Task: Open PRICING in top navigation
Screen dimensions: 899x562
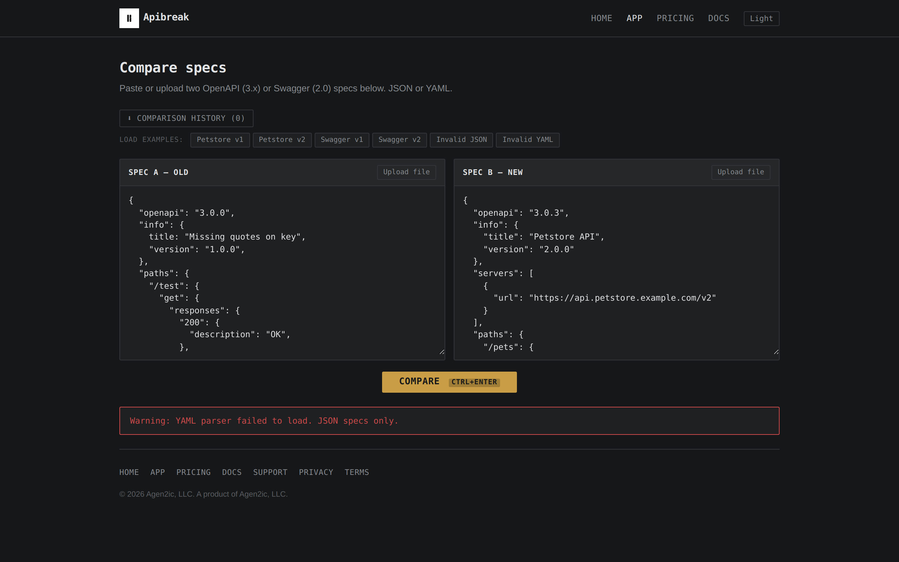Action: (675, 18)
